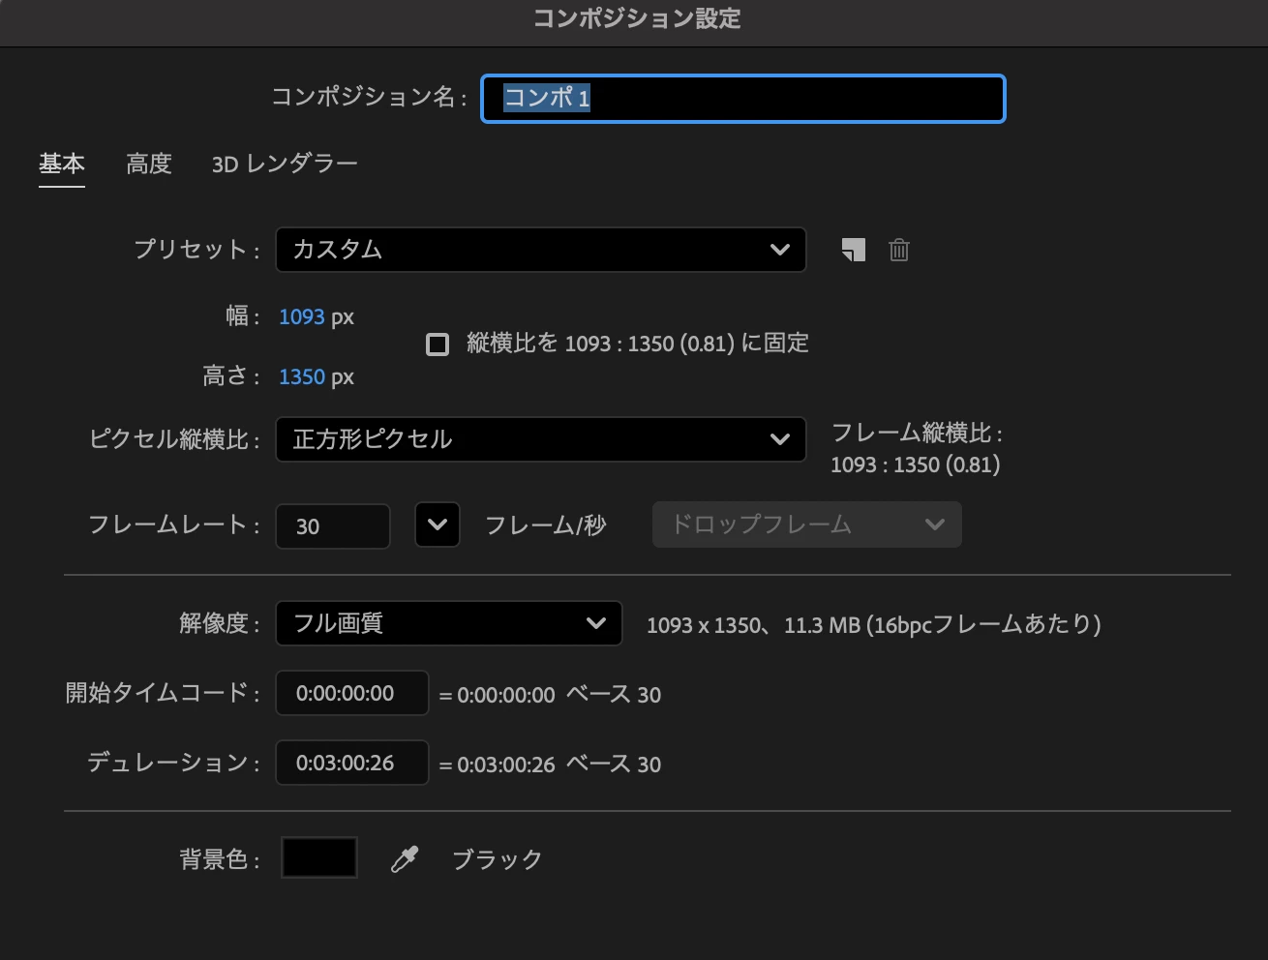Click the frame rate 30 field

click(333, 526)
